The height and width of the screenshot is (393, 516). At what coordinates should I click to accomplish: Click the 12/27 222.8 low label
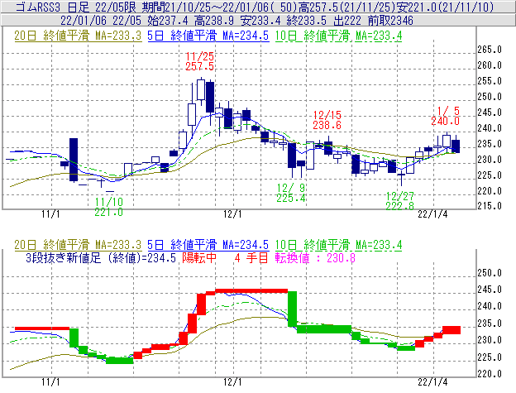400,201
